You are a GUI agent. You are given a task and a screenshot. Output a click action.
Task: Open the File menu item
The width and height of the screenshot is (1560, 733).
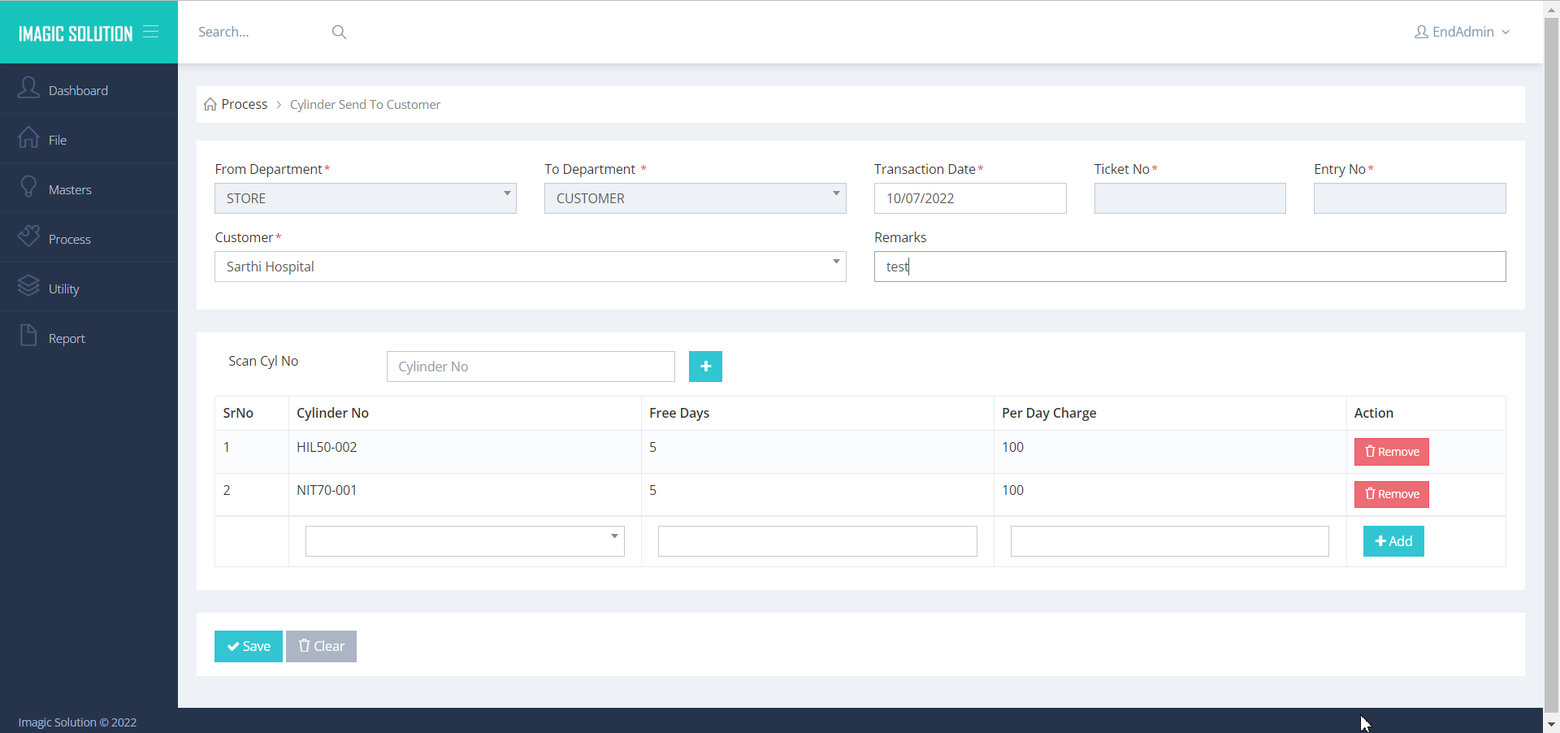click(x=89, y=139)
